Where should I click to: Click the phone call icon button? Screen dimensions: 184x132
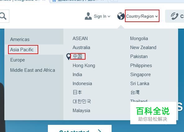175,16
